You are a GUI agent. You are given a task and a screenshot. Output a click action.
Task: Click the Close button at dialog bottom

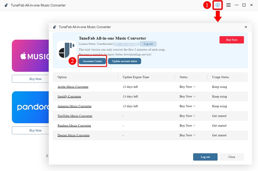[232, 157]
